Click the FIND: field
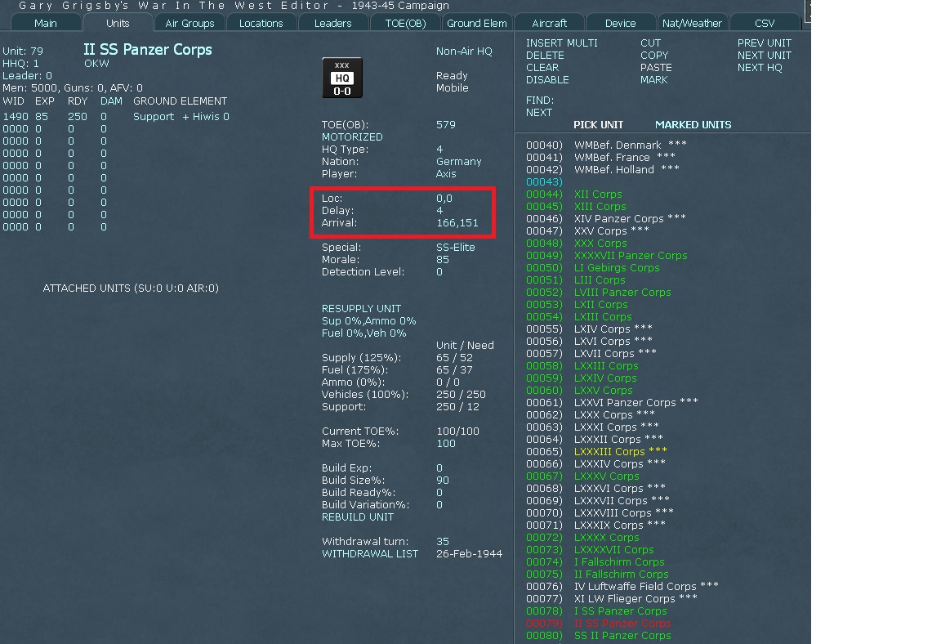This screenshot has width=941, height=644. (540, 101)
